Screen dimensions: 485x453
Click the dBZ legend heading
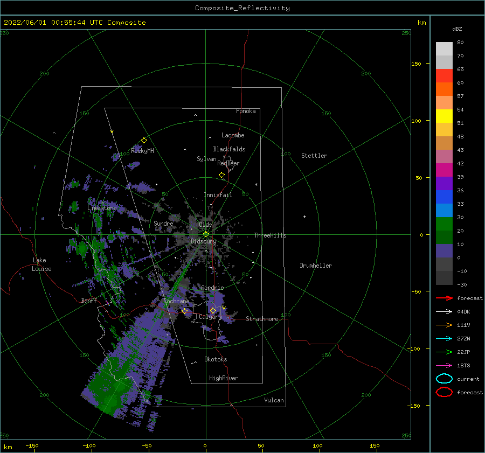[x=457, y=29]
